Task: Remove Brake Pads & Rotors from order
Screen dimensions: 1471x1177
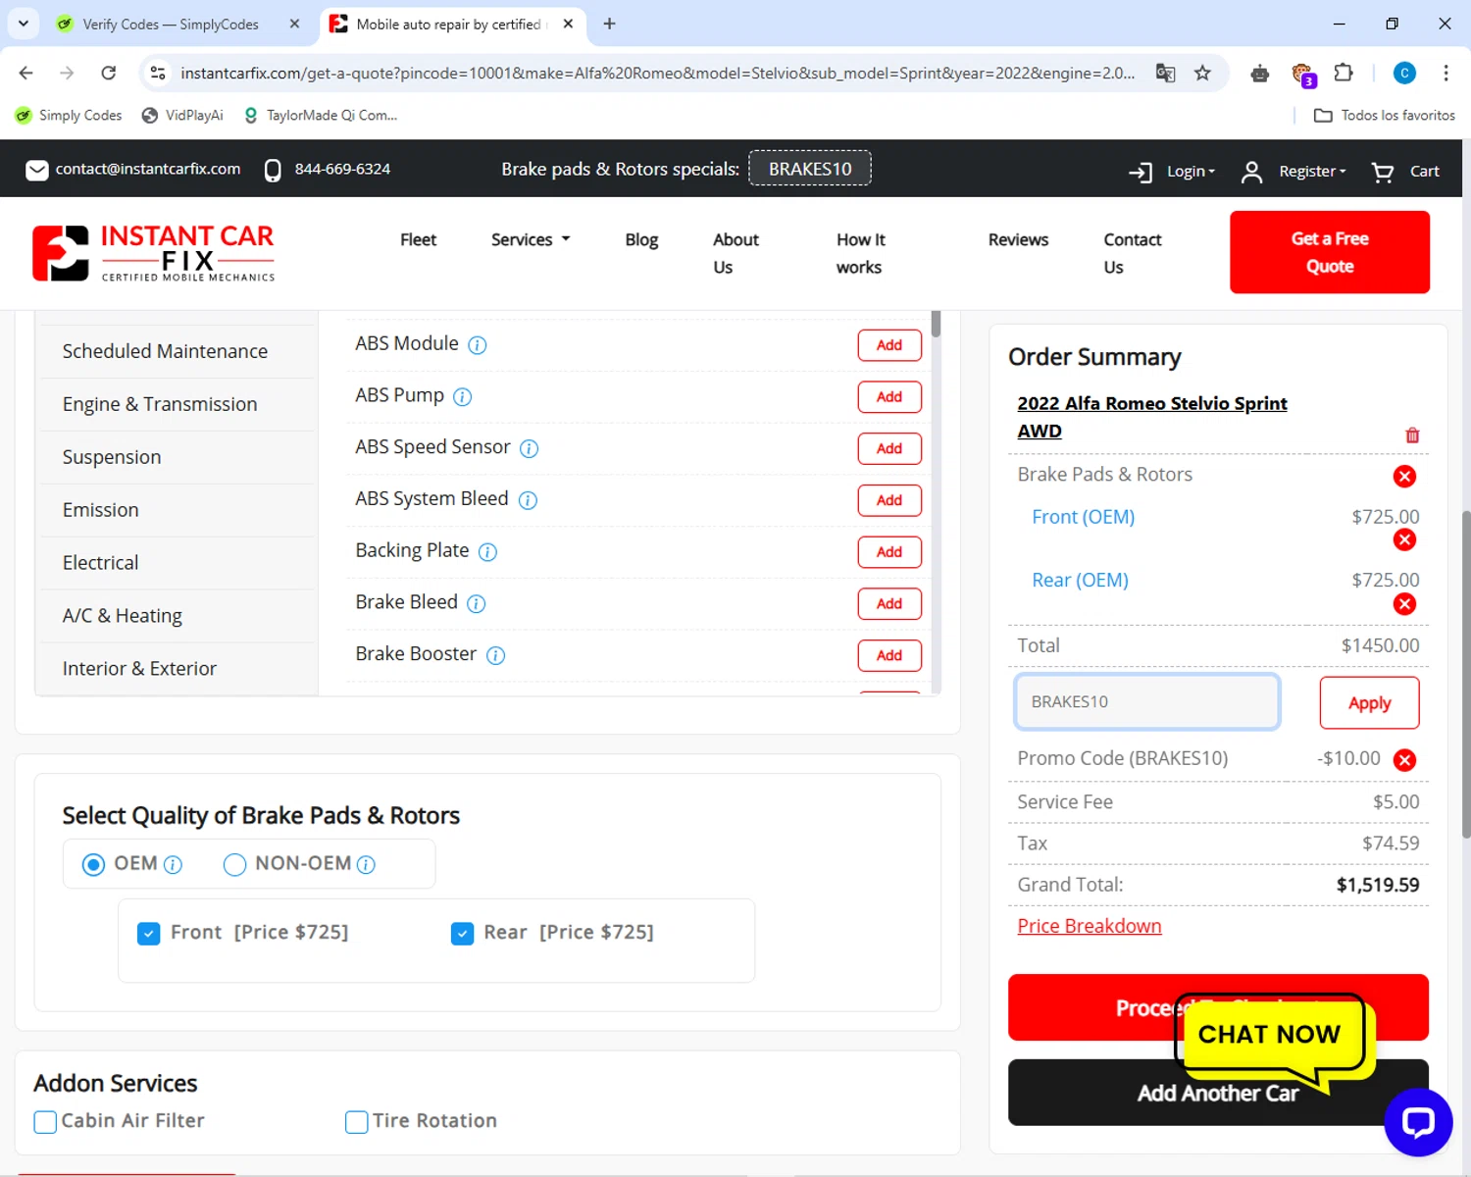Action: coord(1404,477)
